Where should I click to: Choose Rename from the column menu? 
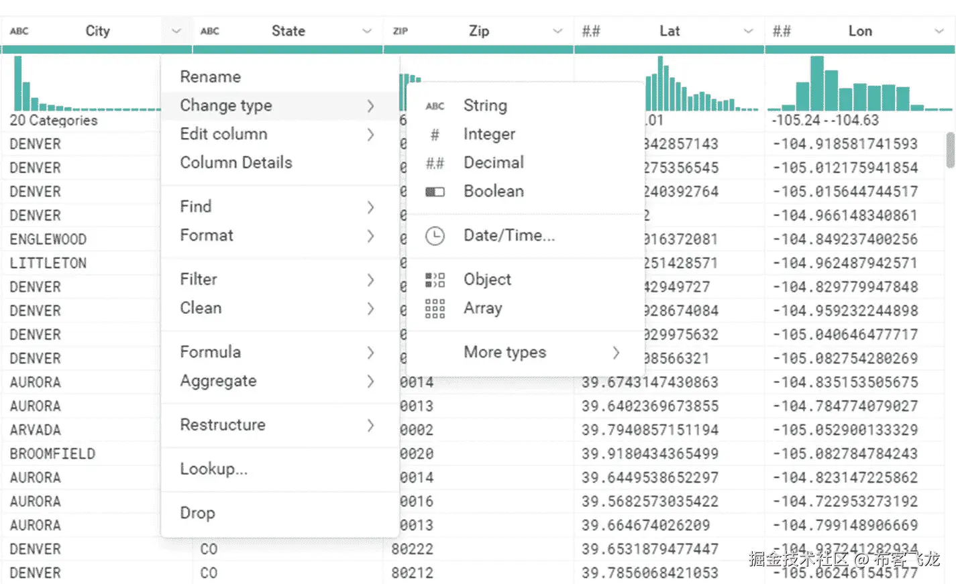[280, 76]
